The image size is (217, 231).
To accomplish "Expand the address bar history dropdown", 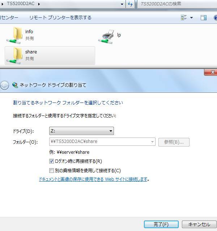I will (122, 4).
